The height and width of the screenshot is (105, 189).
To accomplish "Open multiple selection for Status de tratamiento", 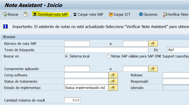I will pos(113,81).
